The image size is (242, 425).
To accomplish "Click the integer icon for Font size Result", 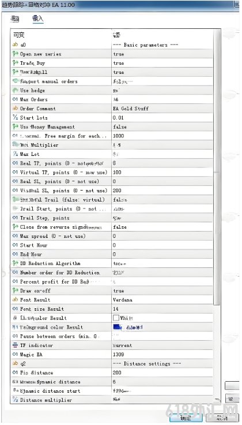I will tap(15, 309).
